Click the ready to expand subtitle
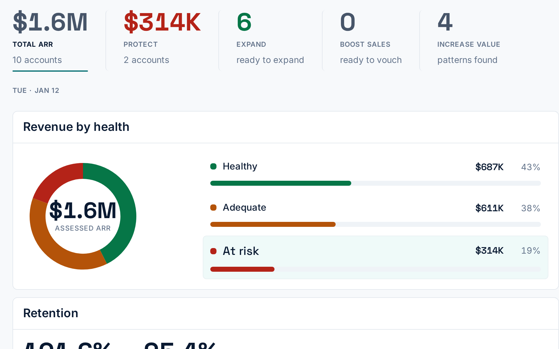 click(x=270, y=60)
